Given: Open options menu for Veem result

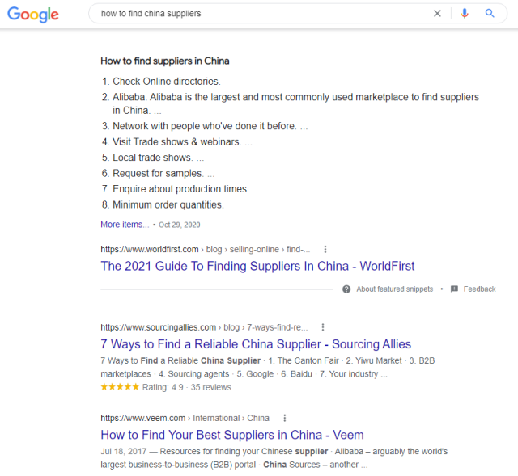Looking at the screenshot, I should pos(284,418).
